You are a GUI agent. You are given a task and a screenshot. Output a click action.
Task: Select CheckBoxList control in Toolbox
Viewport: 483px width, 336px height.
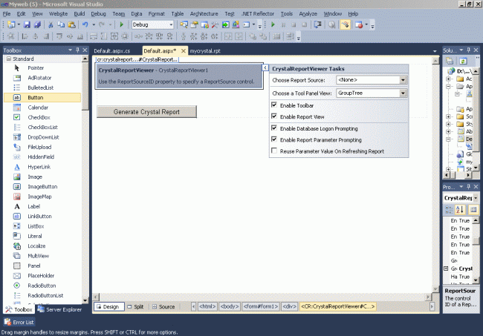42,128
